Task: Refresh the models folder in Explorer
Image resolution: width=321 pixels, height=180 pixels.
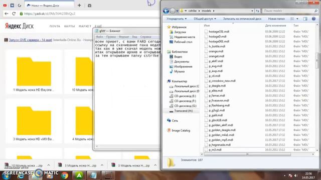Action: coord(257,11)
